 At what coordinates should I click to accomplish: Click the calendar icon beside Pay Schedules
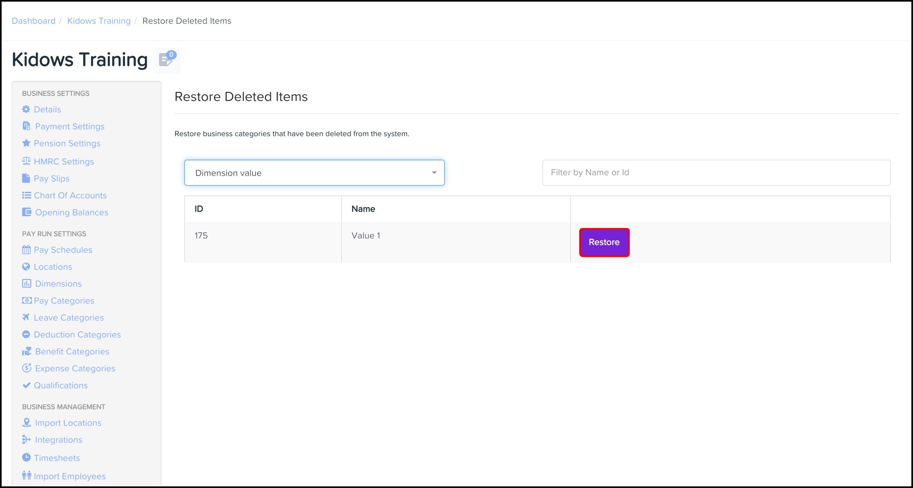tap(26, 250)
